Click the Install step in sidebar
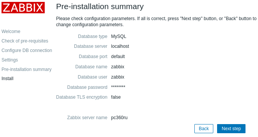 8,79
